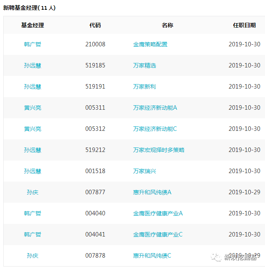
Task: Open fund link 万家精选
Action: (x=145, y=65)
